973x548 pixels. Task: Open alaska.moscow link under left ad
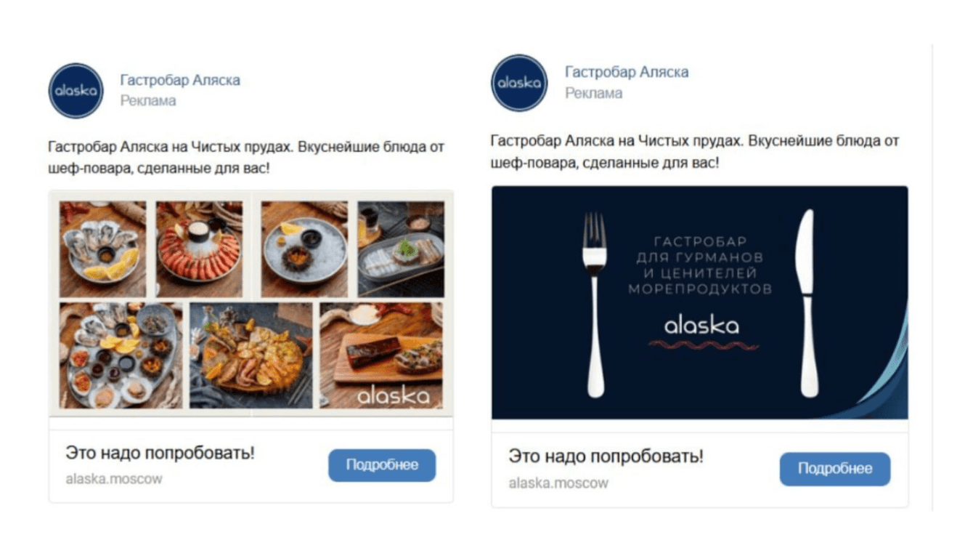(114, 479)
